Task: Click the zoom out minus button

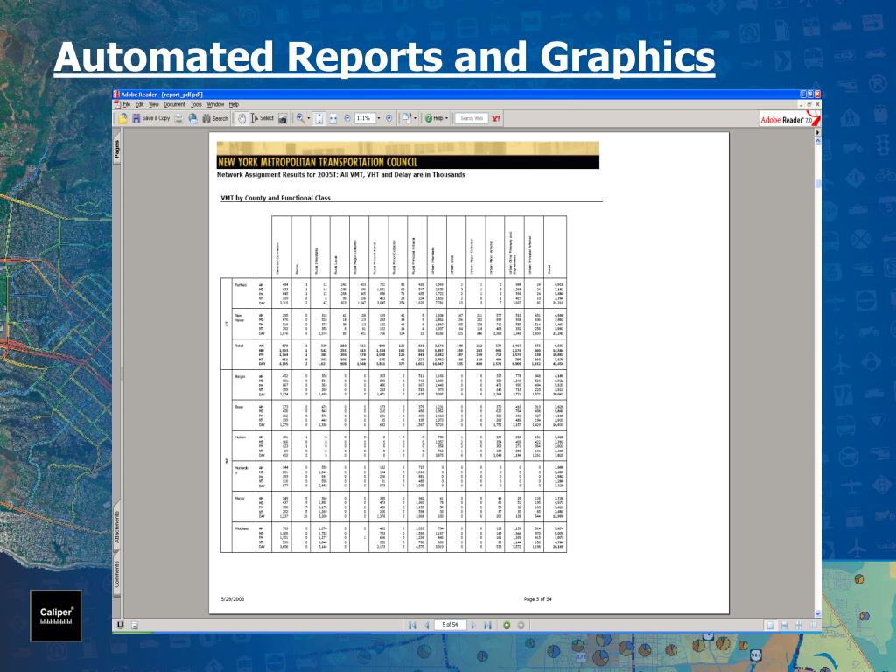Action: [x=346, y=118]
